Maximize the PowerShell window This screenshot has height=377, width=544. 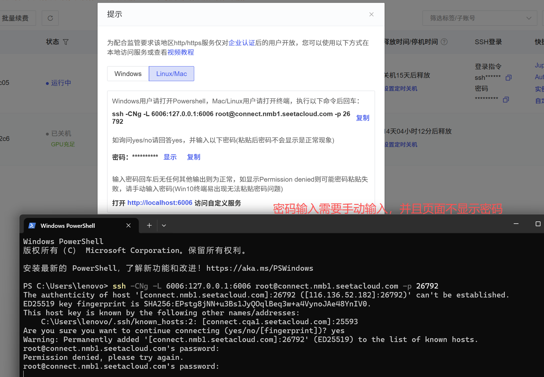[538, 224]
